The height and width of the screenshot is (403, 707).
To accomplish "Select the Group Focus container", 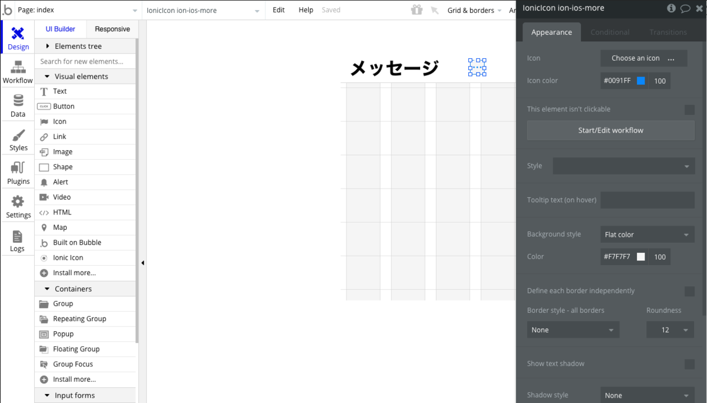I will (x=85, y=365).
